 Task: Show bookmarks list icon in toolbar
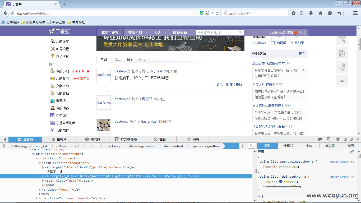point(302,13)
